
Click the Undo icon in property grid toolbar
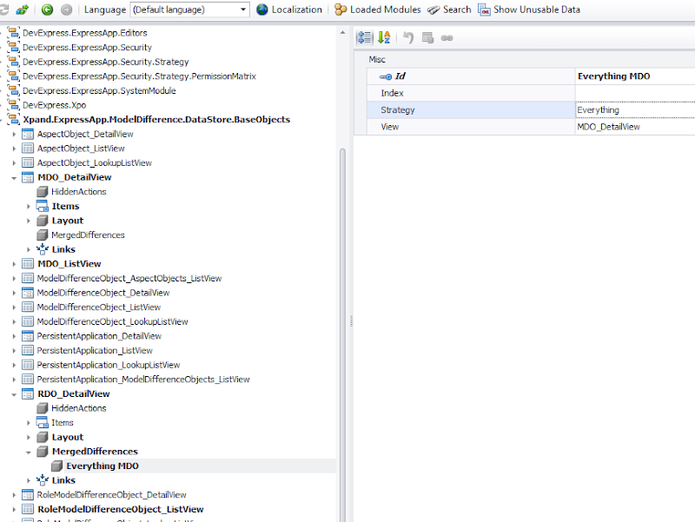click(x=408, y=37)
